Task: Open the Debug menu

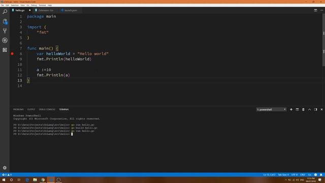Action: tap(34, 5)
